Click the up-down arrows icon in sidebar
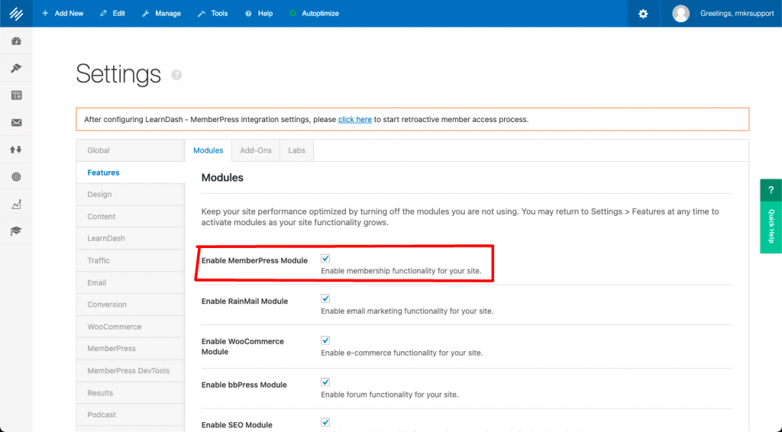Viewport: 782px width, 432px height. (16, 150)
